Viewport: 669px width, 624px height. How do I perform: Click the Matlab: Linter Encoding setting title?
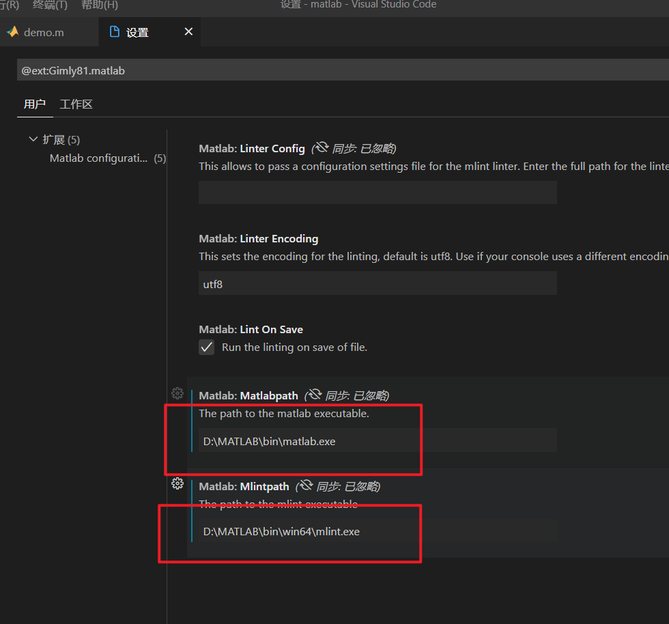(x=259, y=238)
